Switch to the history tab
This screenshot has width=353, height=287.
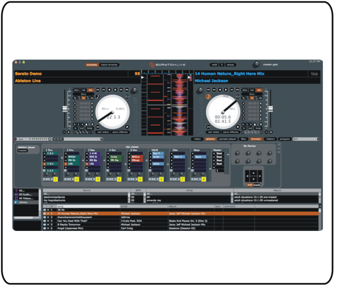tap(270, 139)
